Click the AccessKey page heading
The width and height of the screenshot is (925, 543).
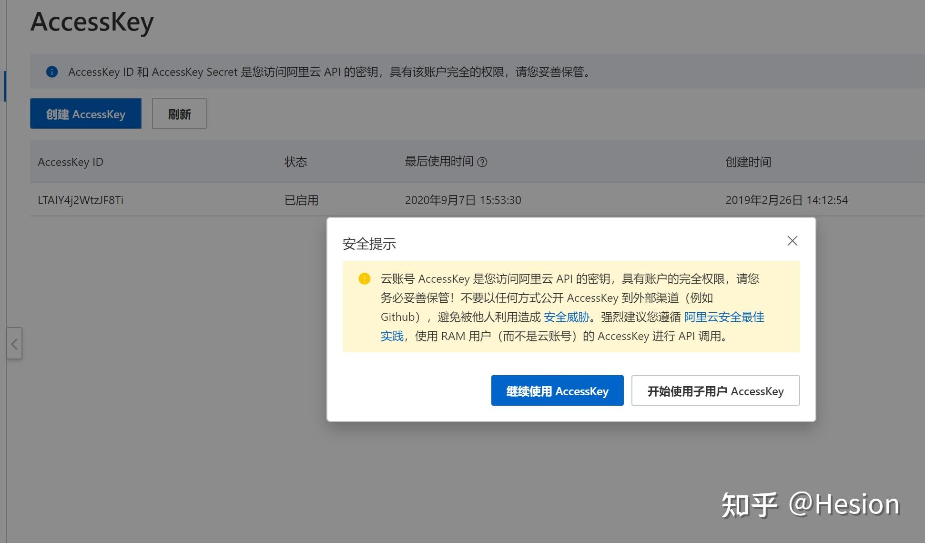pyautogui.click(x=92, y=22)
